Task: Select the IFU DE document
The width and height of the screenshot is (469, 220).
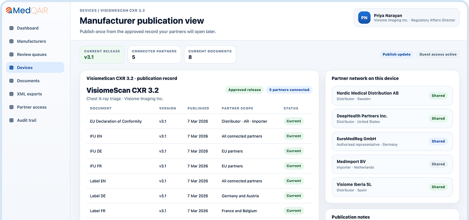Action: coord(199,151)
